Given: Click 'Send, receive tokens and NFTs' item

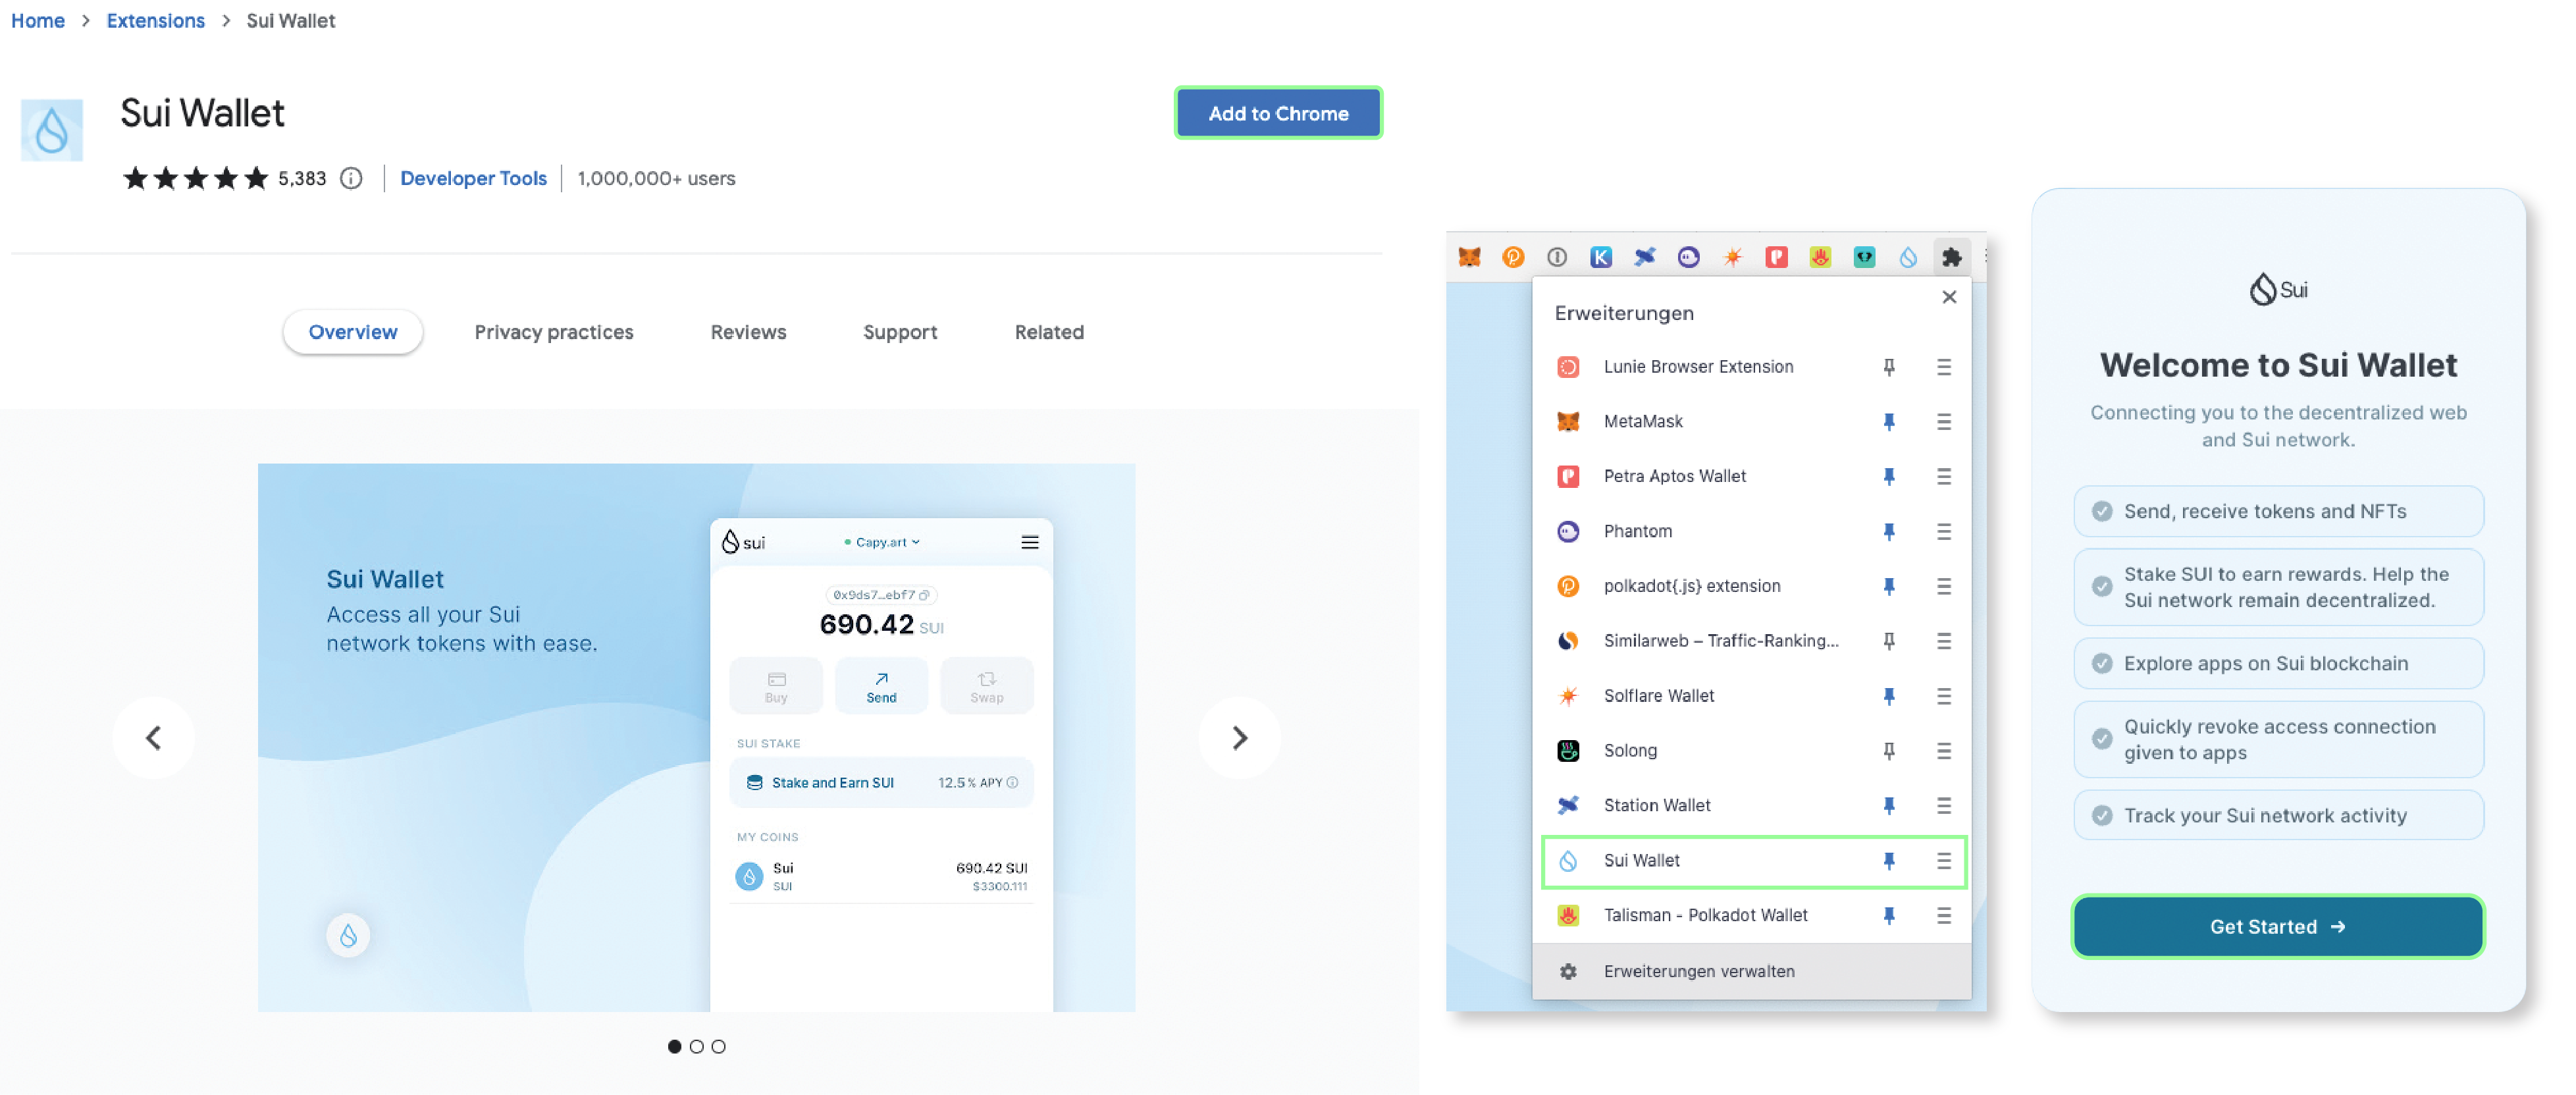Looking at the screenshot, I should tap(2278, 512).
